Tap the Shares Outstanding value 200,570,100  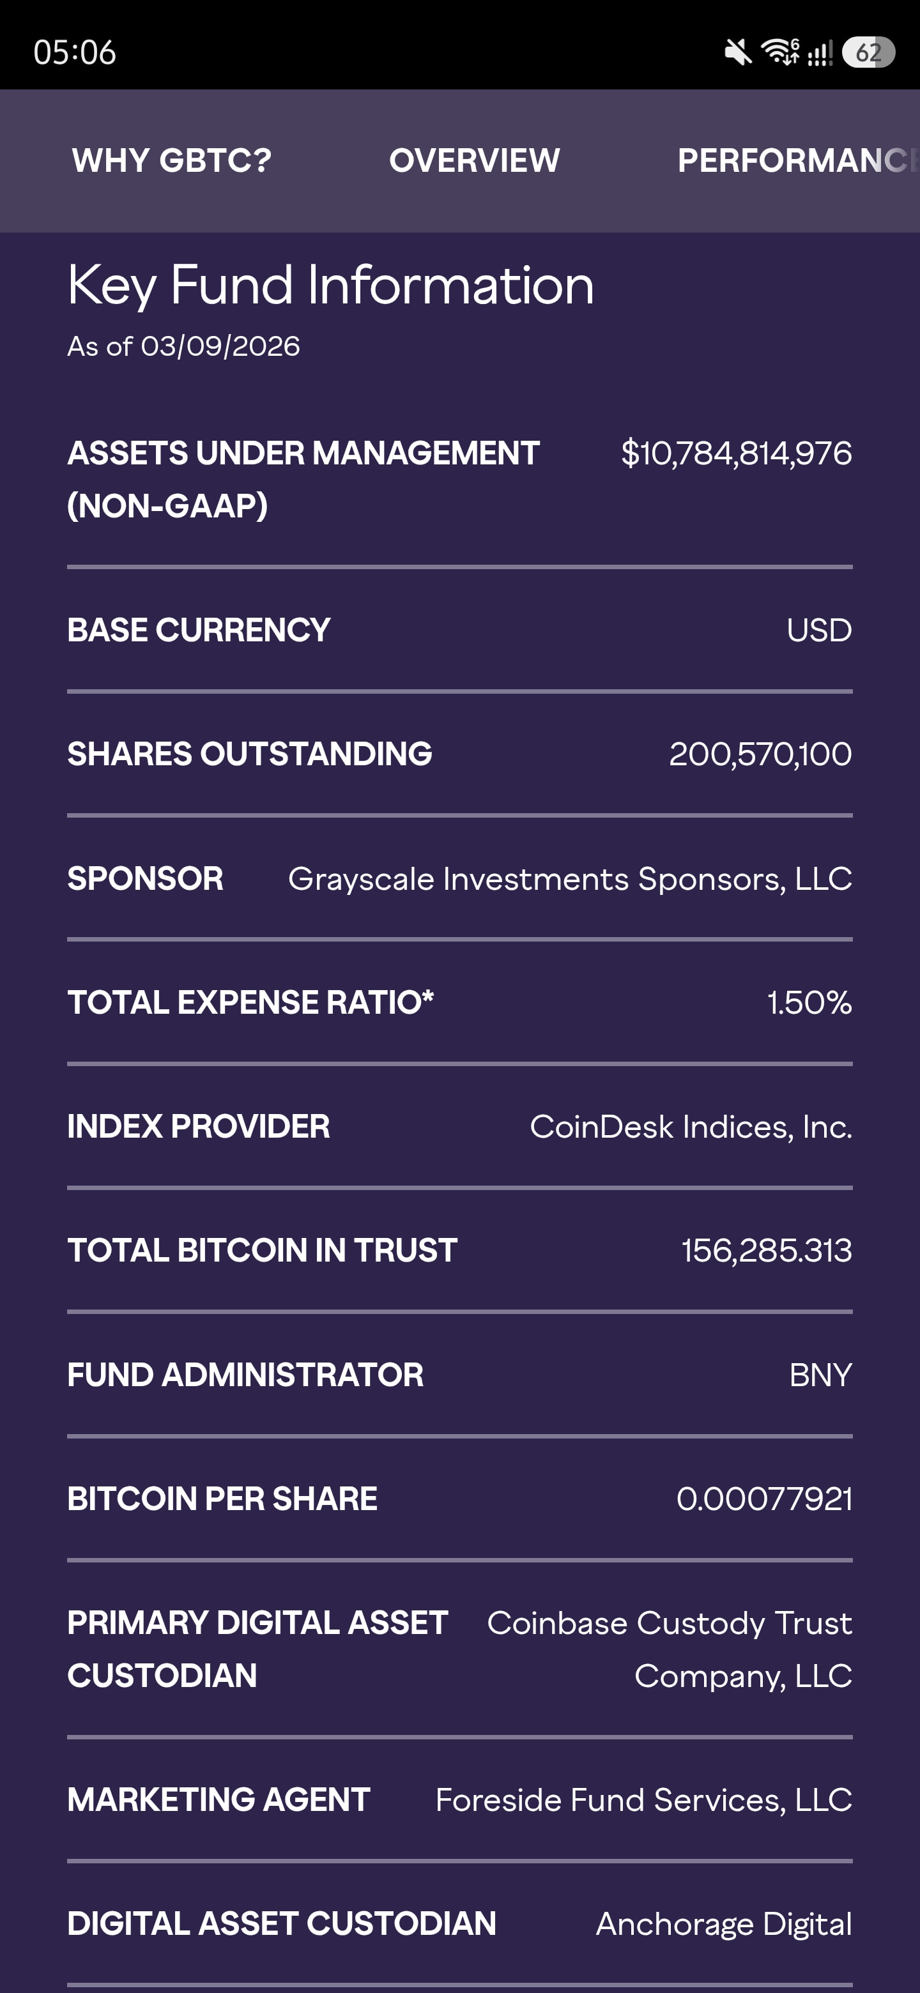pyautogui.click(x=760, y=754)
